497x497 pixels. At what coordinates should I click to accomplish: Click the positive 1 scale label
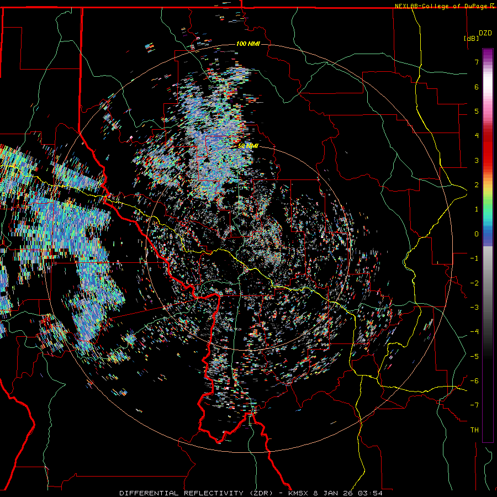pyautogui.click(x=477, y=209)
